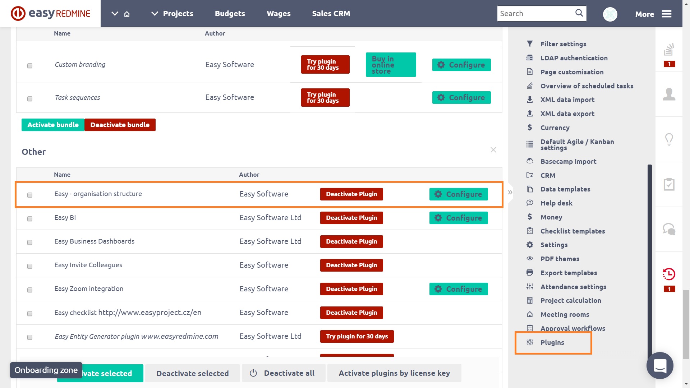Click the home icon in top bar
The image size is (690, 388).
click(127, 14)
